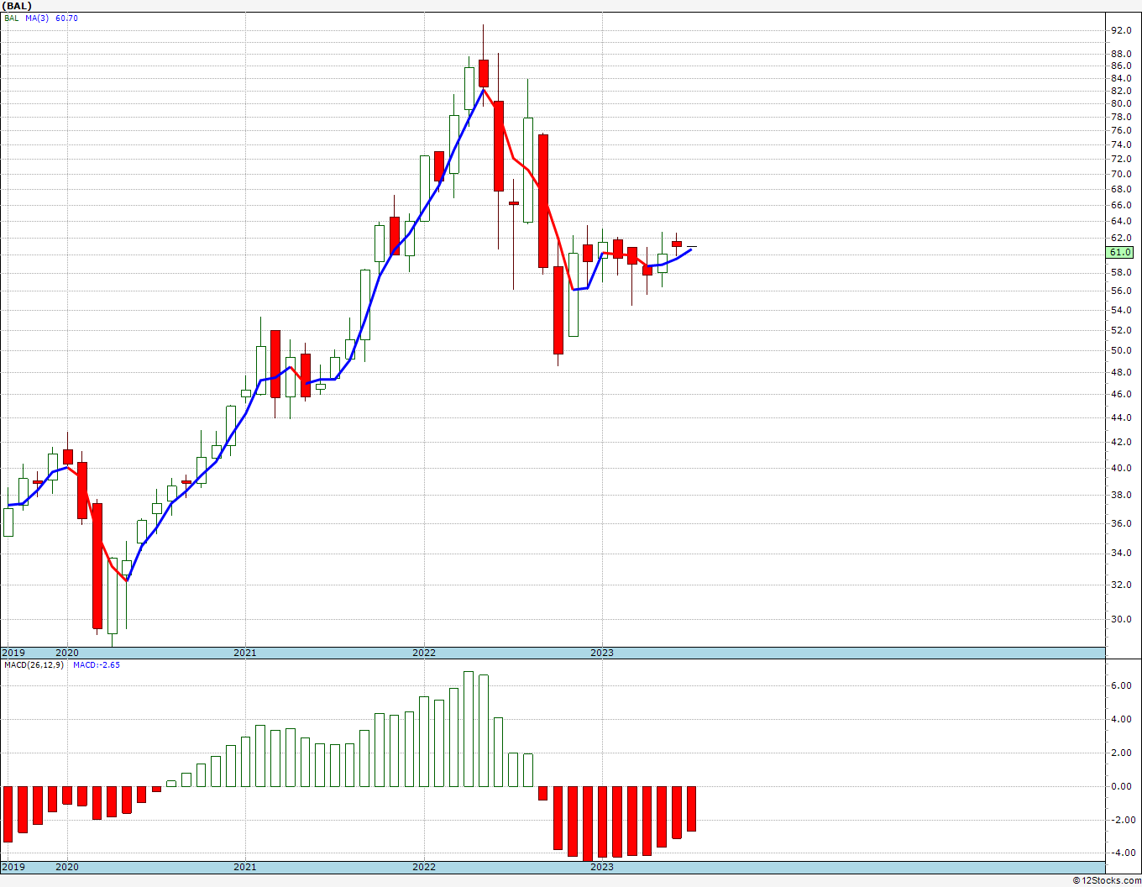Click the 88.0 price axis label
The height and width of the screenshot is (887, 1142).
click(x=1121, y=54)
